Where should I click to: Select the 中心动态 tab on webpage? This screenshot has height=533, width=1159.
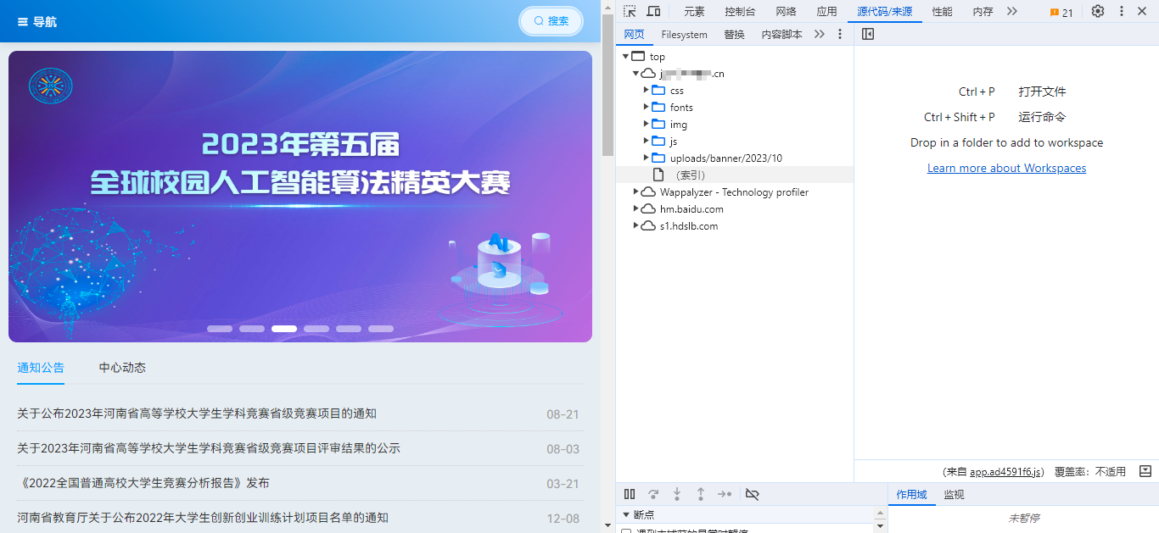point(122,368)
